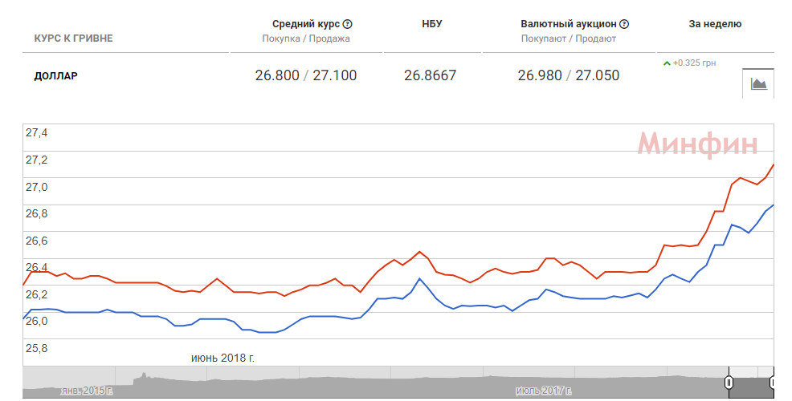This screenshot has height=401, width=792.
Task: Click the НБУ rate value 26.8667
Action: pyautogui.click(x=430, y=76)
